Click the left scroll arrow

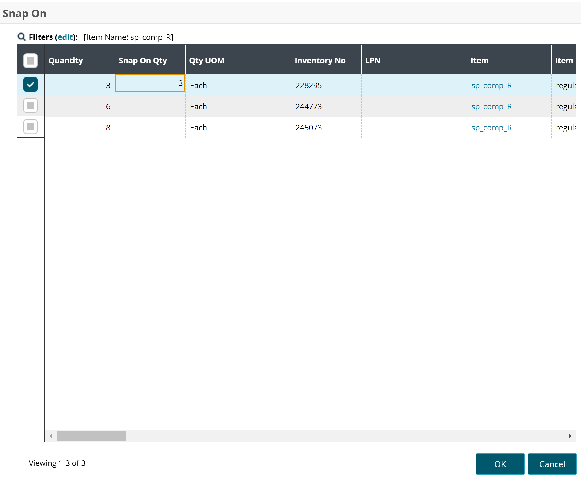(x=51, y=436)
